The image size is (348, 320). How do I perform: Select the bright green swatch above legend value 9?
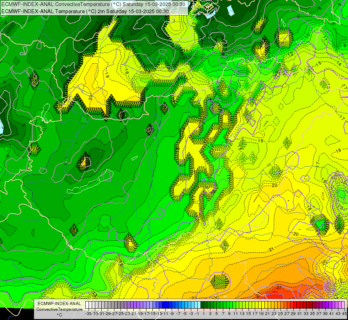point(228,305)
